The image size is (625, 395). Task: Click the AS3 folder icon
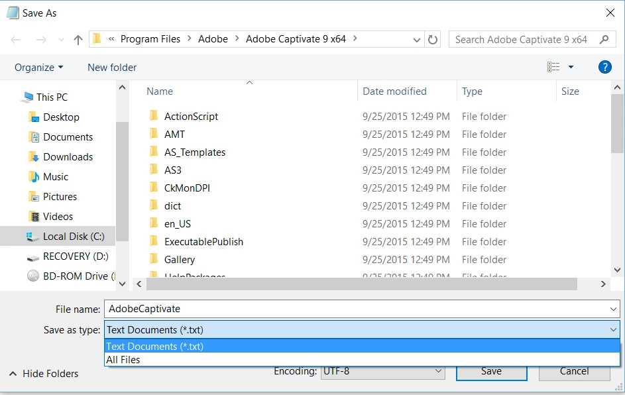point(154,170)
